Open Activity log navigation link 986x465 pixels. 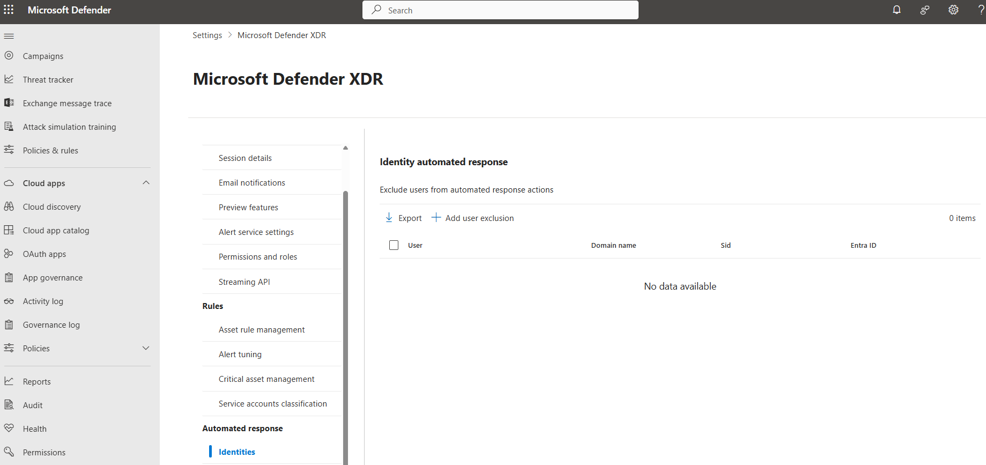[x=43, y=301]
